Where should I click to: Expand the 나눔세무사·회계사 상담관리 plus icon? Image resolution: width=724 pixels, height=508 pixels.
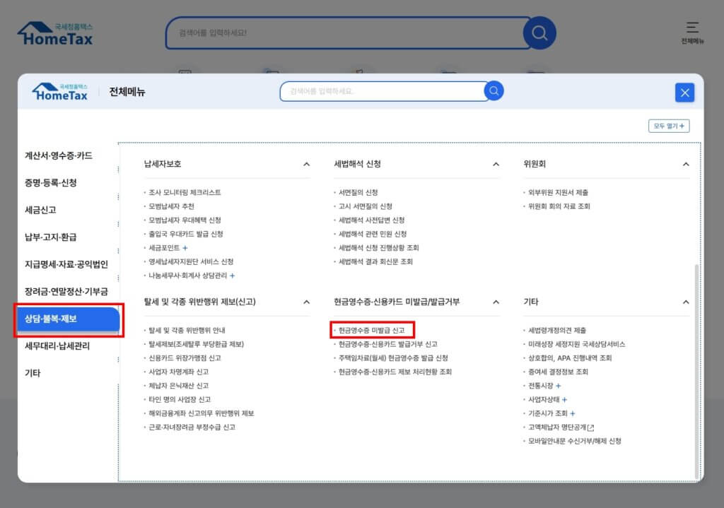pos(232,276)
